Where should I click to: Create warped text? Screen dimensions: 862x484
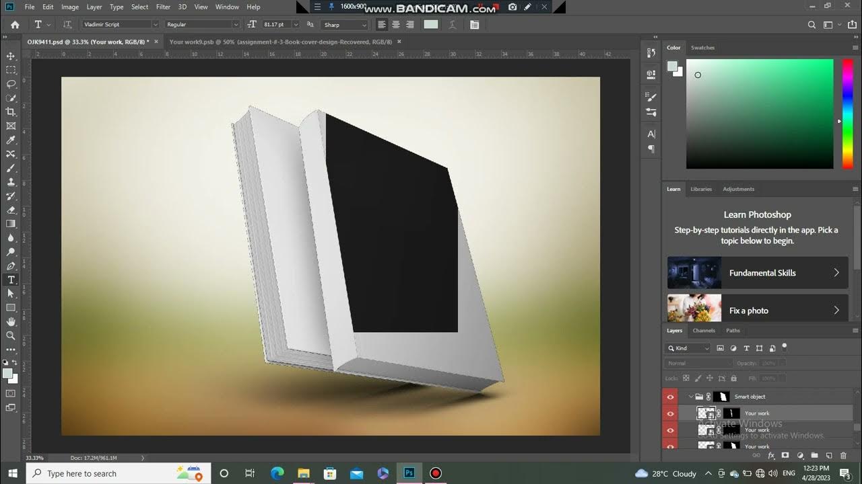click(x=453, y=24)
